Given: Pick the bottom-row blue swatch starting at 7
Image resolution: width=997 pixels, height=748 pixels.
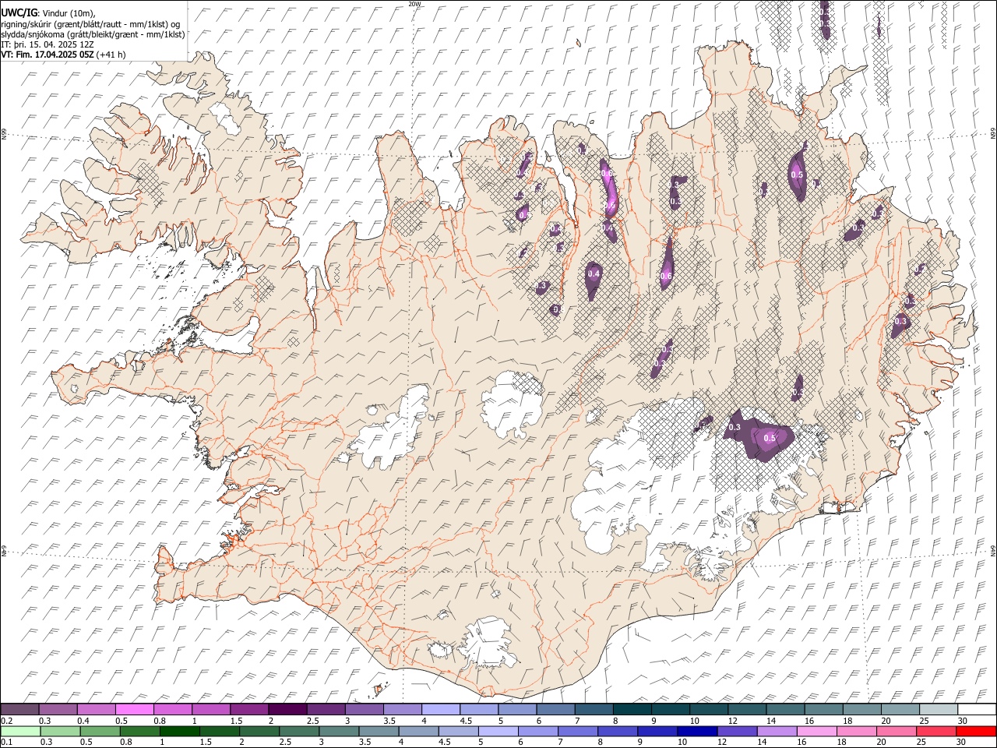Looking at the screenshot, I should pyautogui.click(x=577, y=731).
